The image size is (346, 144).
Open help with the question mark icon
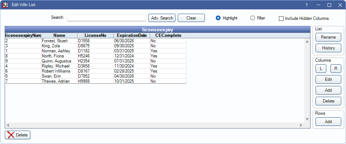(x=306, y=5)
